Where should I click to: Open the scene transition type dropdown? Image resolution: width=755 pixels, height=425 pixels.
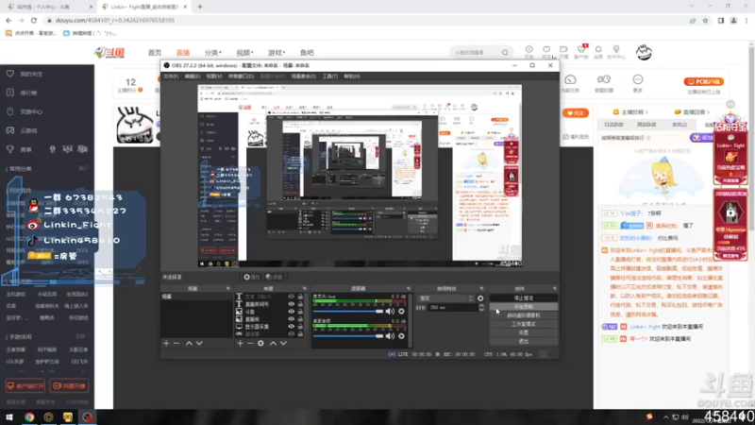click(x=445, y=298)
